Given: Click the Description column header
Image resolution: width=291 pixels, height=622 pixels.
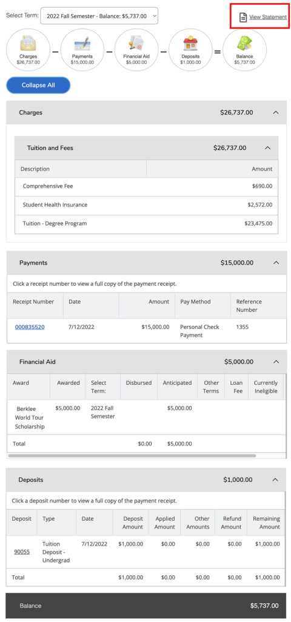Looking at the screenshot, I should tap(81, 169).
